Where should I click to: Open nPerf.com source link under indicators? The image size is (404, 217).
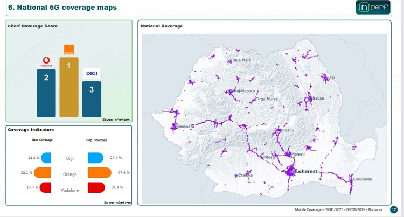[x=117, y=203]
